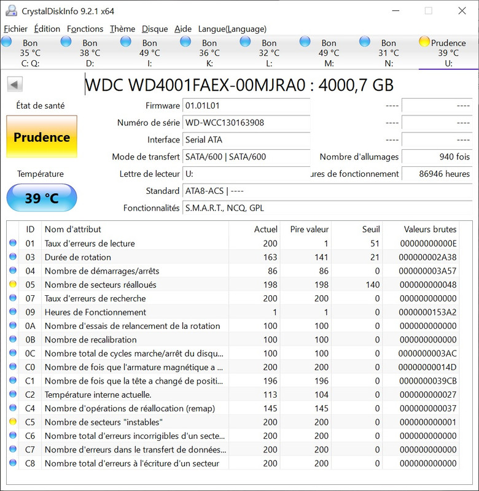
Task: Click status dot for attribute C8 write errors
Action: point(13,463)
